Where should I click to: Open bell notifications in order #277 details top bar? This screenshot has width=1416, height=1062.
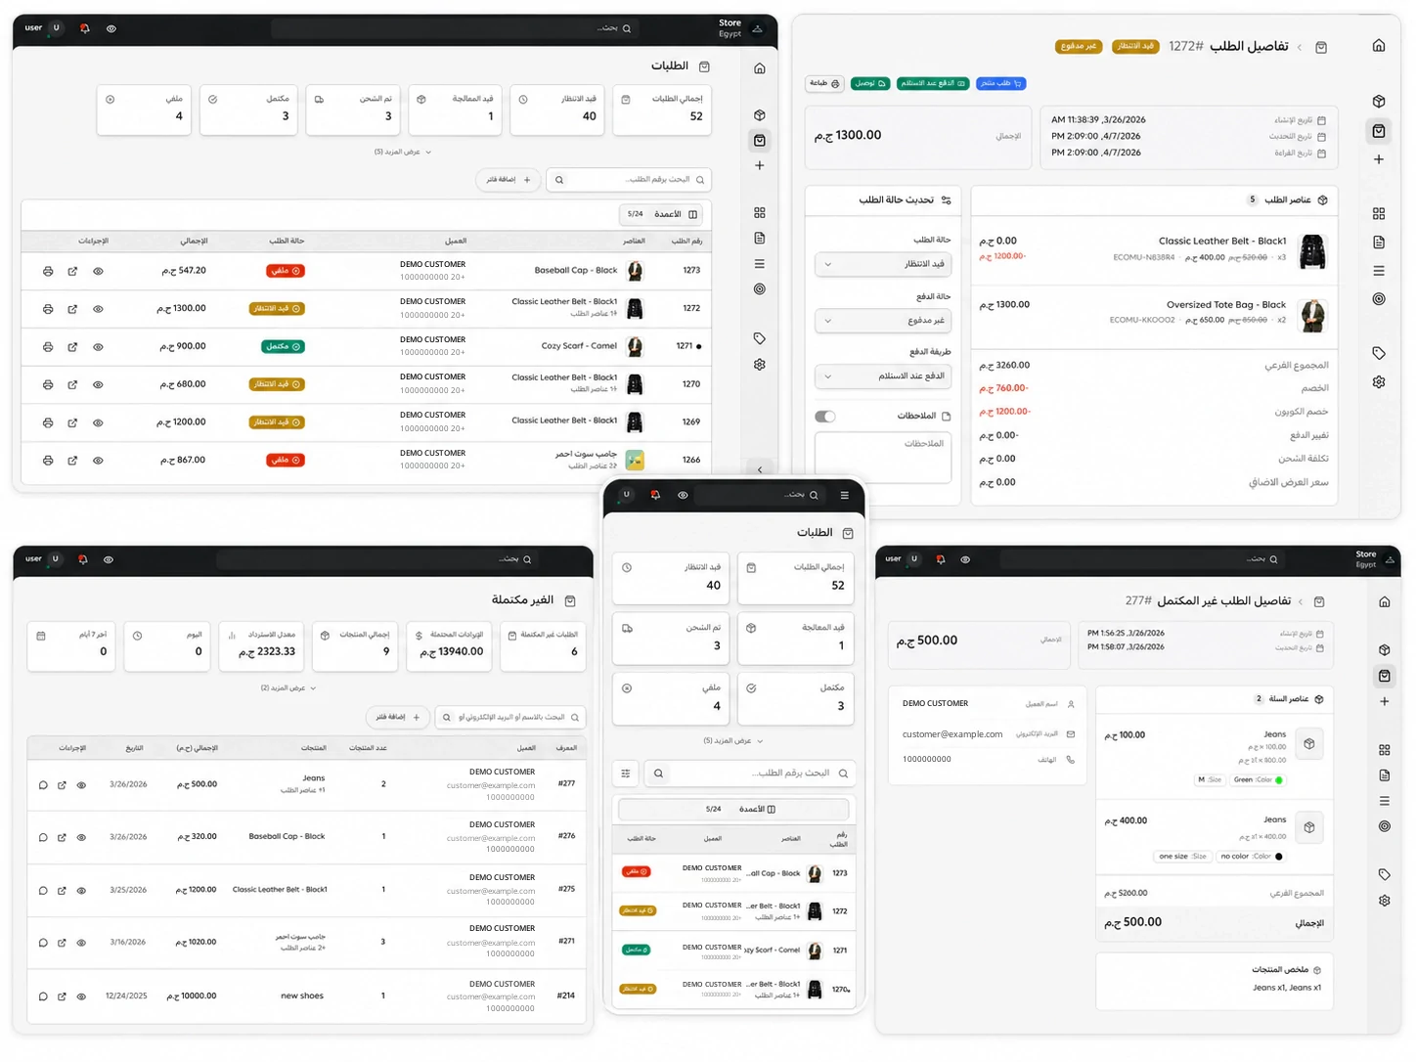point(941,559)
